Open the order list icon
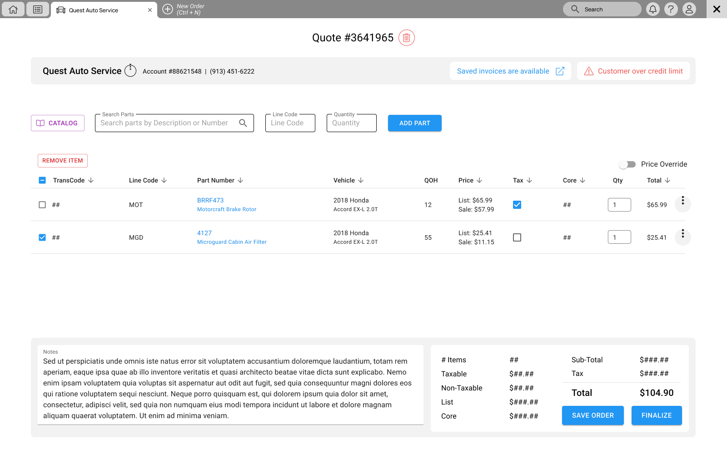Image resolution: width=727 pixels, height=454 pixels. coord(38,9)
